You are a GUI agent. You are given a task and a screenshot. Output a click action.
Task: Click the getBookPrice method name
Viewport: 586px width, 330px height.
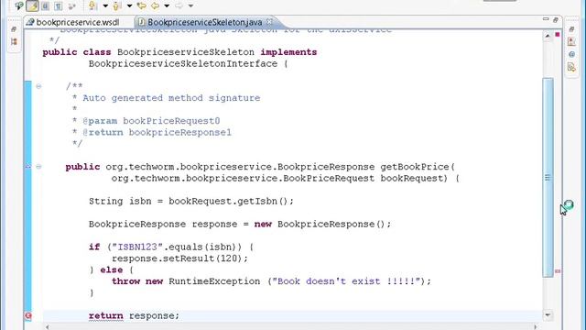(x=415, y=167)
